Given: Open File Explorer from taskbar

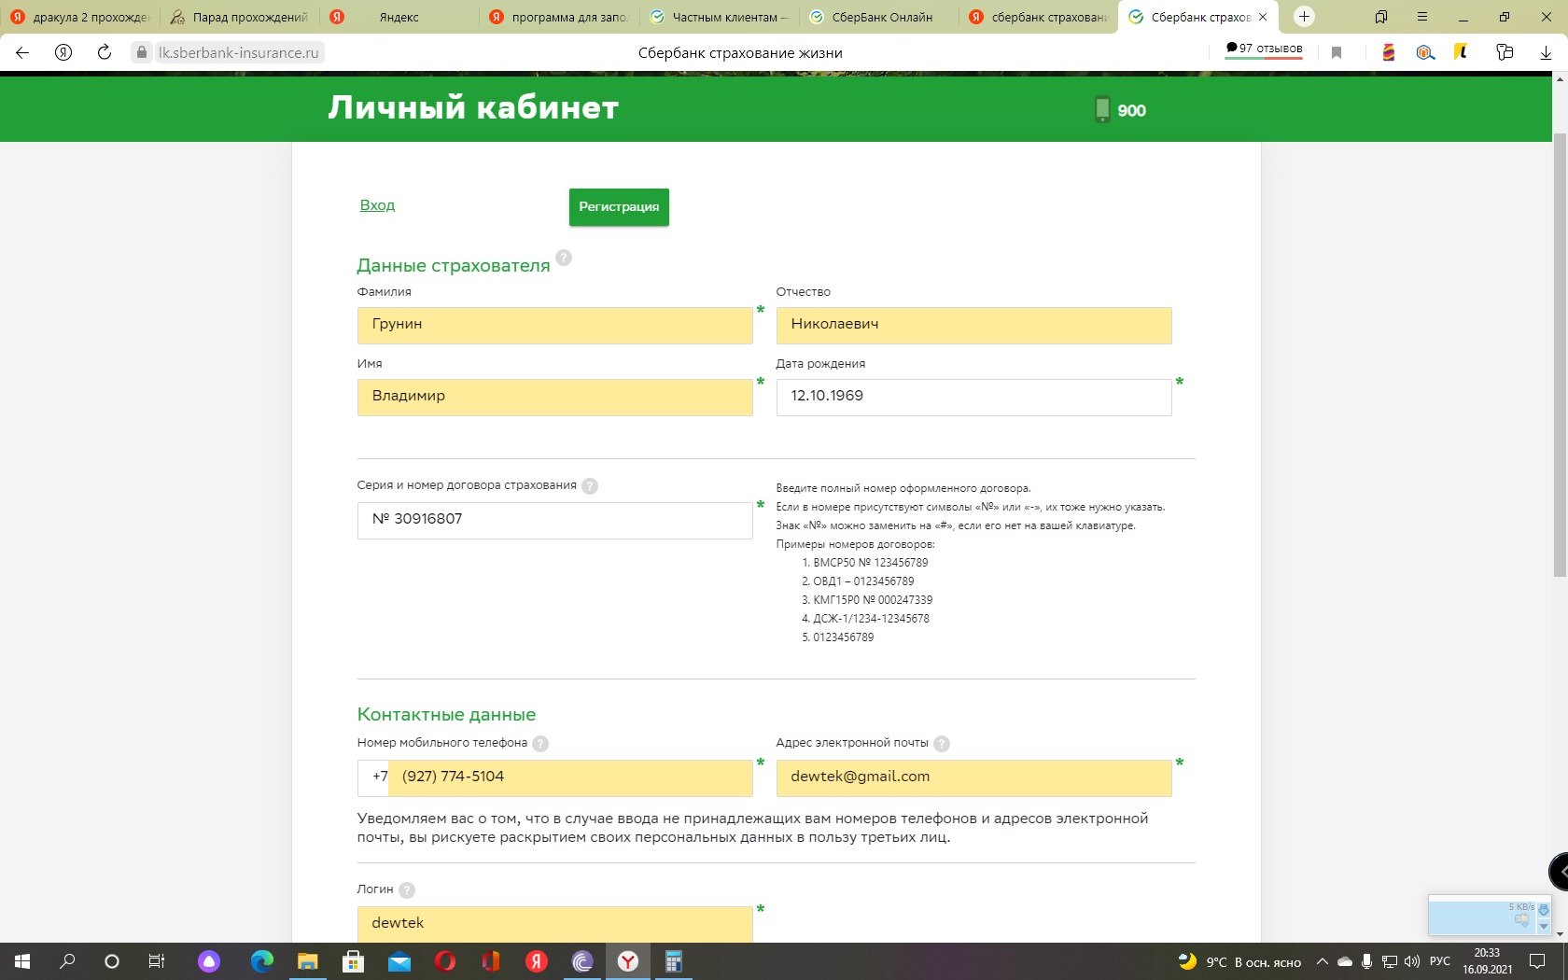Looking at the screenshot, I should pyautogui.click(x=308, y=961).
